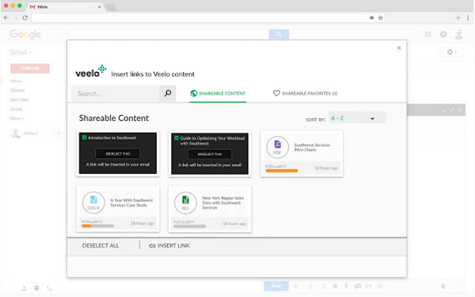Click the Google search input field

(x=168, y=34)
